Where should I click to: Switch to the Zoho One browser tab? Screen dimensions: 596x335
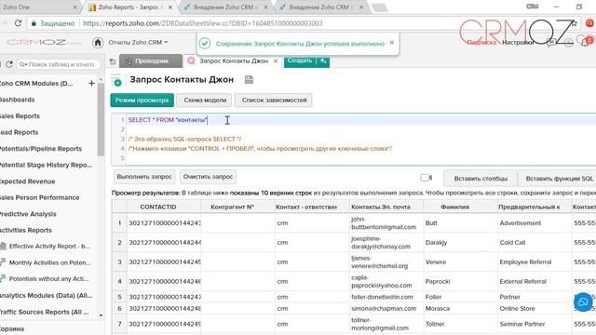tap(39, 7)
